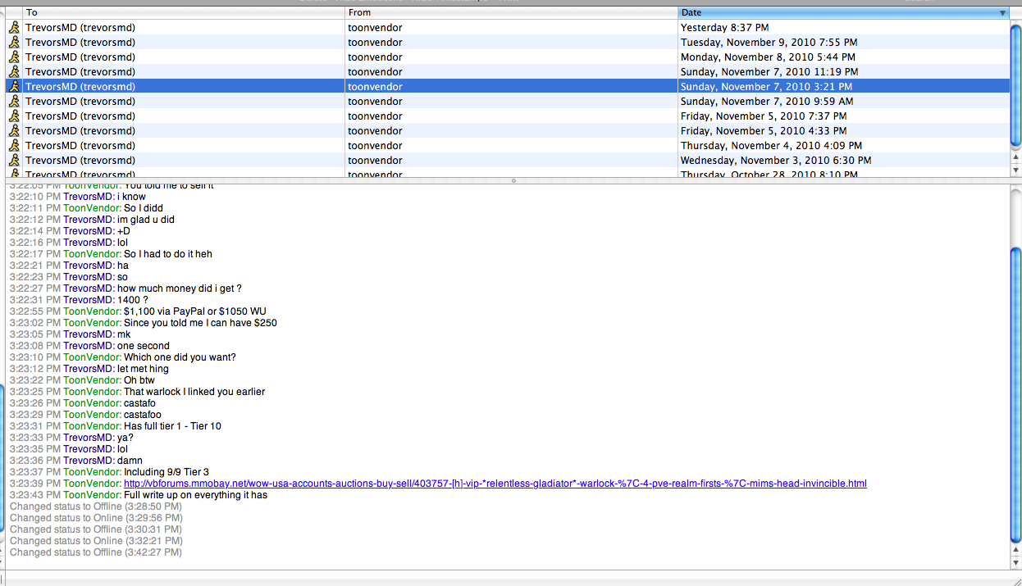
Task: Select the Friday, November 5 4:33 PM log
Action: 508,130
